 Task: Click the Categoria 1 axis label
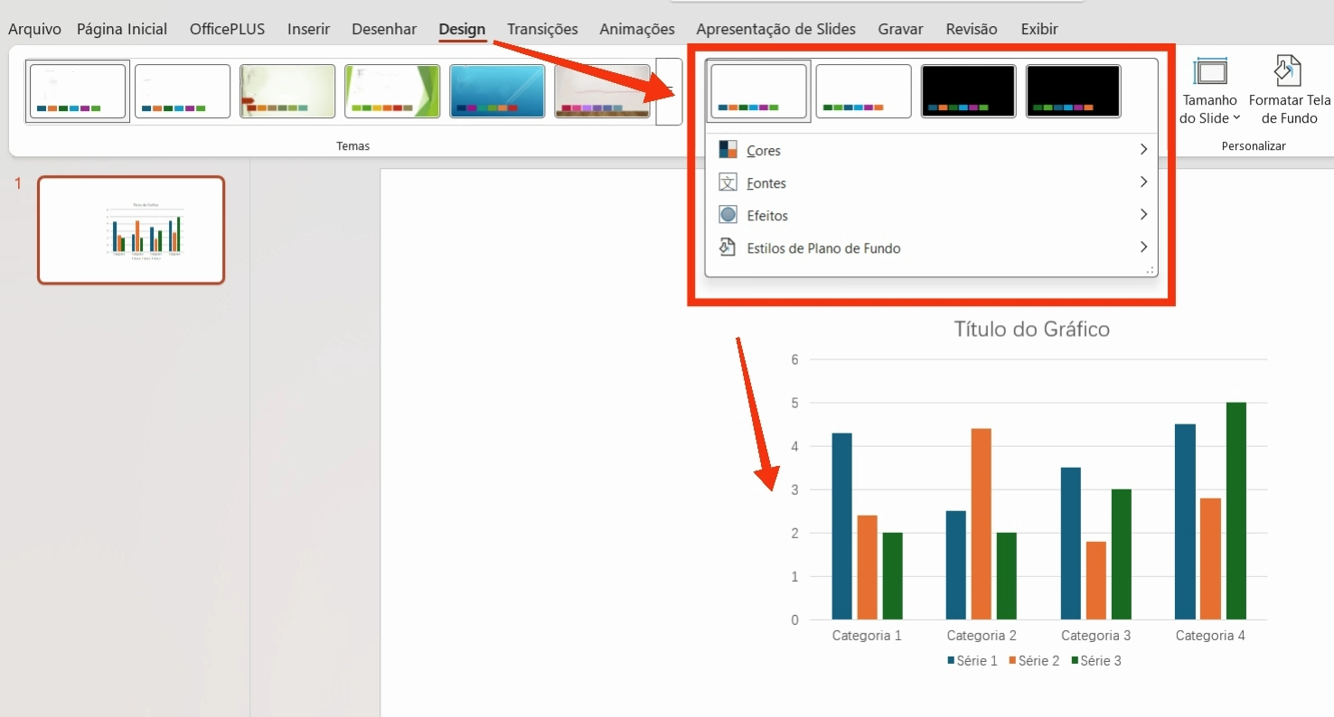pyautogui.click(x=867, y=636)
